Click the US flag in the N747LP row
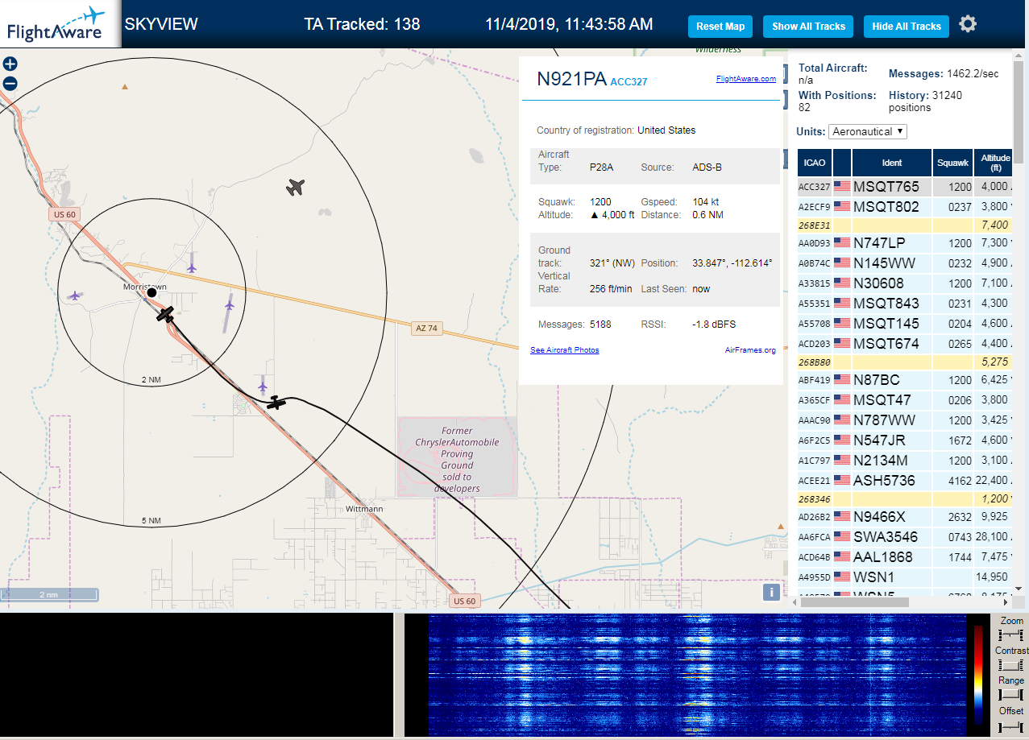The width and height of the screenshot is (1029, 740). click(x=842, y=243)
